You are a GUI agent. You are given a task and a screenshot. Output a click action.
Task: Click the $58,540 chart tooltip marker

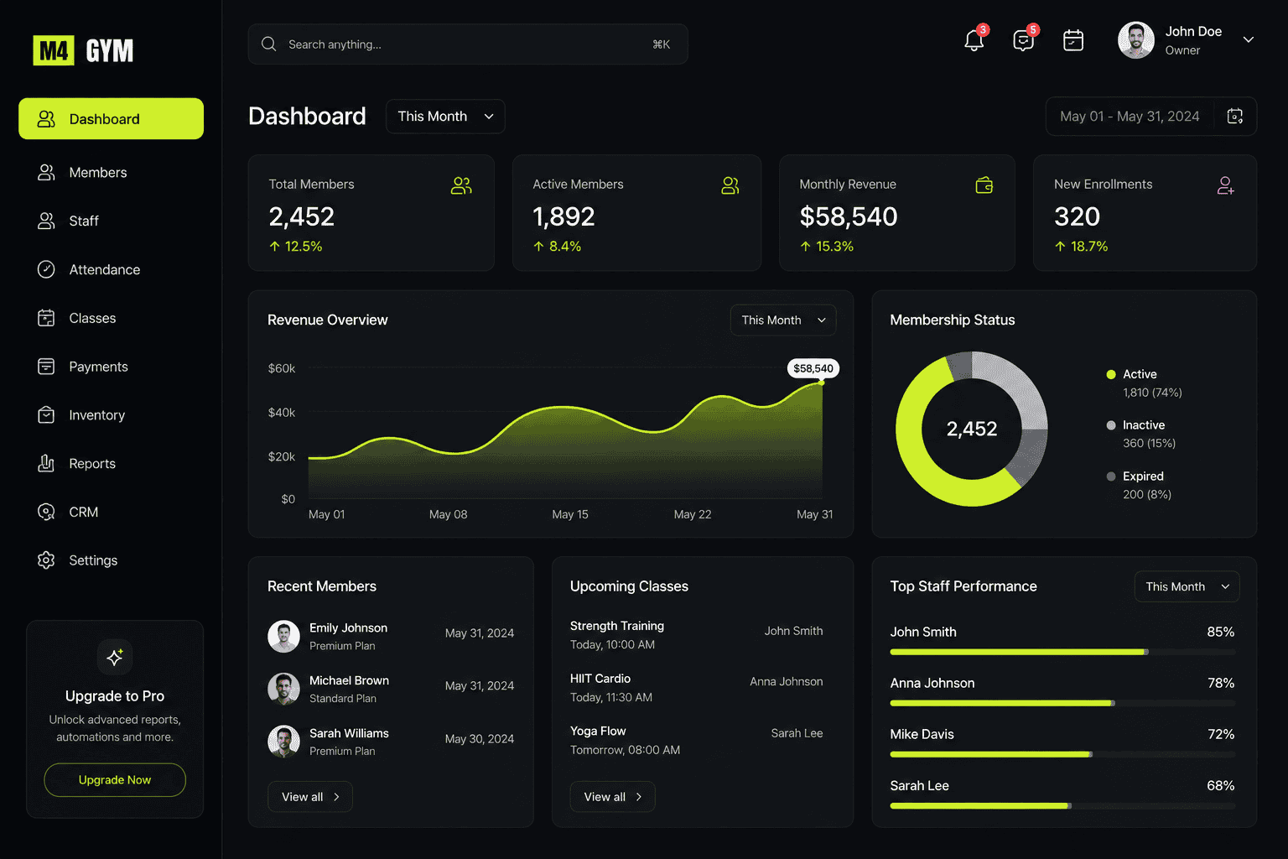tap(813, 368)
